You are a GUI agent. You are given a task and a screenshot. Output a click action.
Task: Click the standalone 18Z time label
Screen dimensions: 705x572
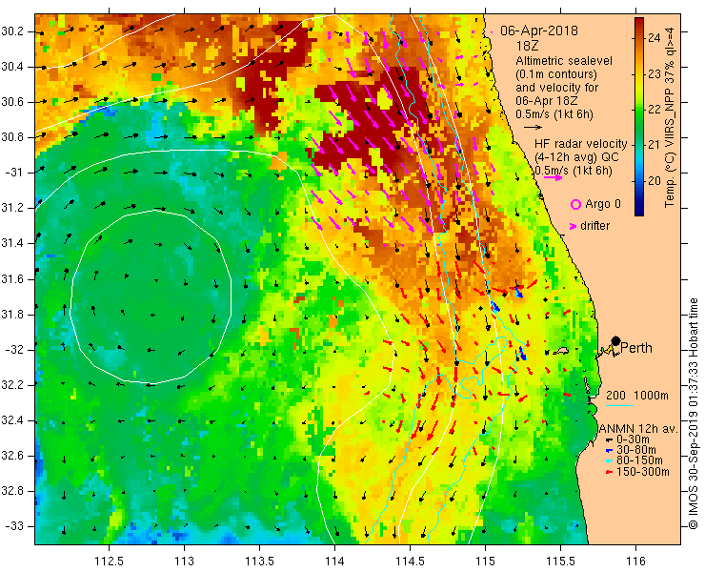(528, 46)
